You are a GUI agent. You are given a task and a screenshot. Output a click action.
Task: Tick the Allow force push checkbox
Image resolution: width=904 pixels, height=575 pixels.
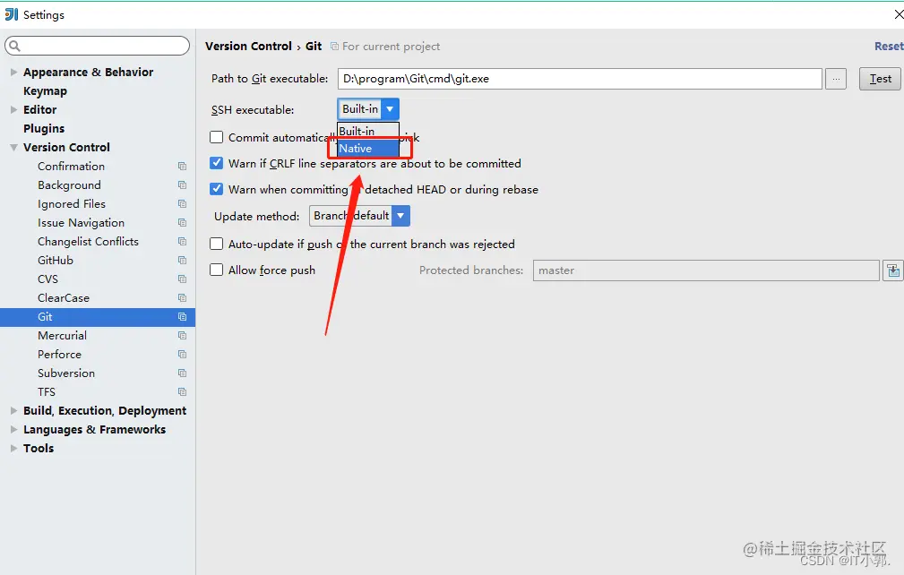click(216, 270)
